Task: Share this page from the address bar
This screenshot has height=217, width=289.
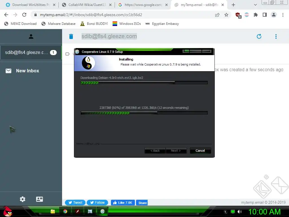Action: [217, 15]
